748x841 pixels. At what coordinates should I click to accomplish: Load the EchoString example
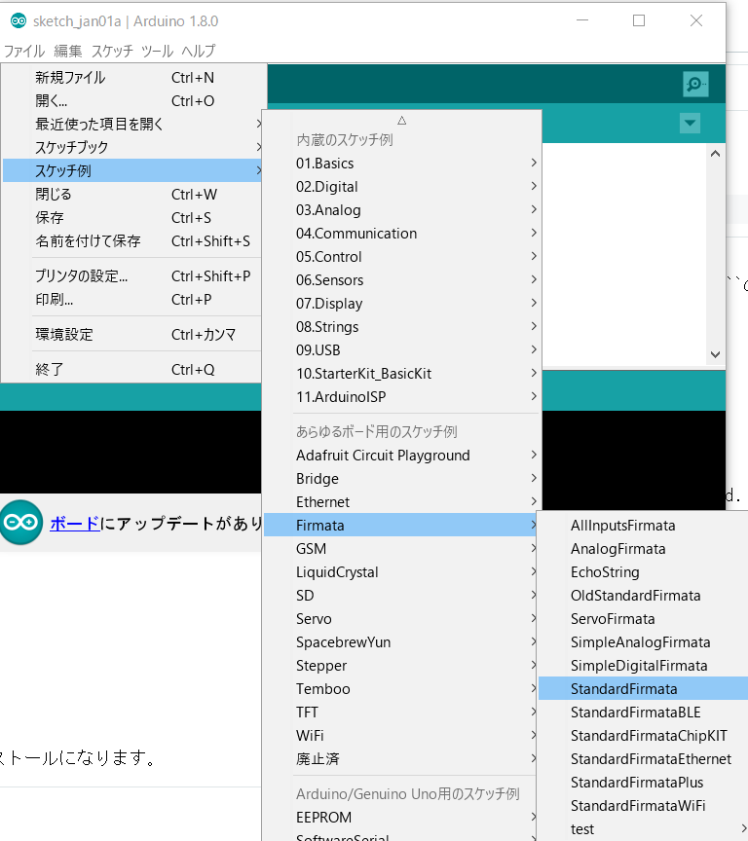coord(644,571)
